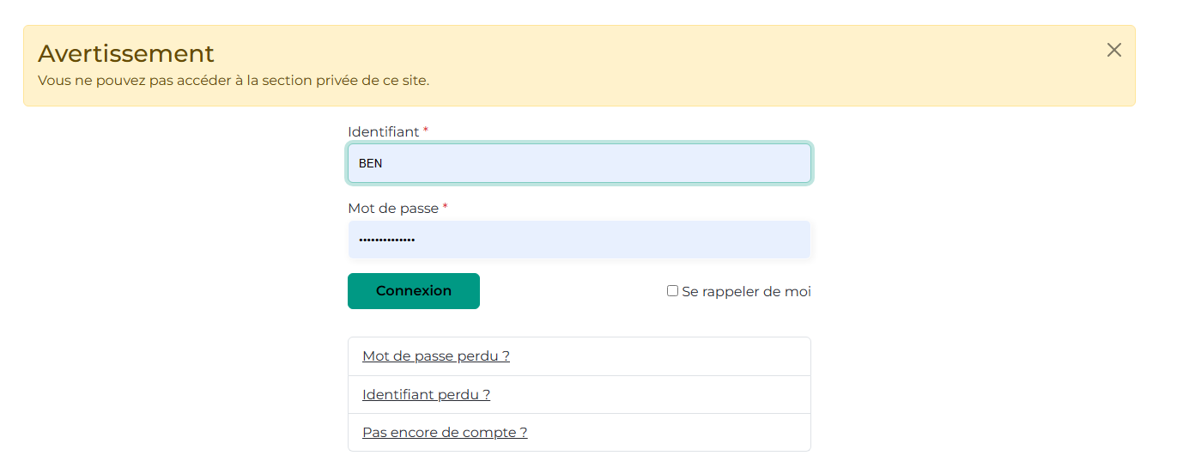Click the Avertissement heading text
The width and height of the screenshot is (1177, 474).
point(126,53)
